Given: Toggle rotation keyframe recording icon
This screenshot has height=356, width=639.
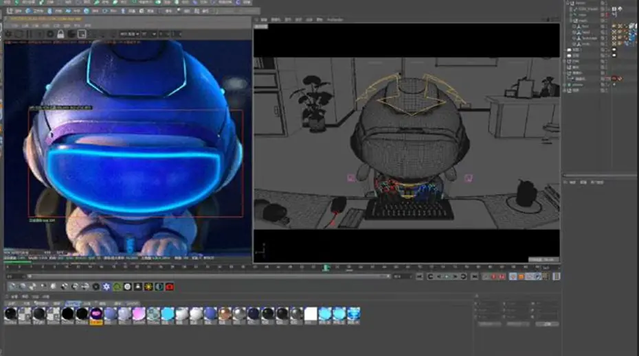Looking at the screenshot, I should point(529,276).
